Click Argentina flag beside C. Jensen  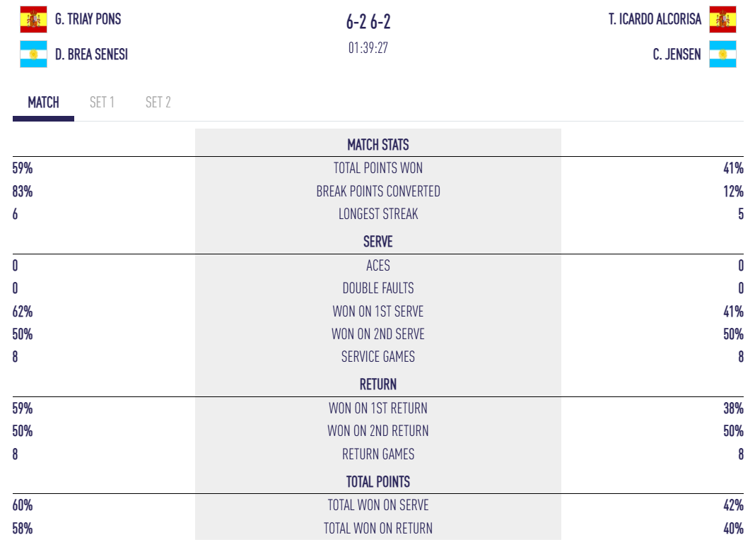point(722,54)
